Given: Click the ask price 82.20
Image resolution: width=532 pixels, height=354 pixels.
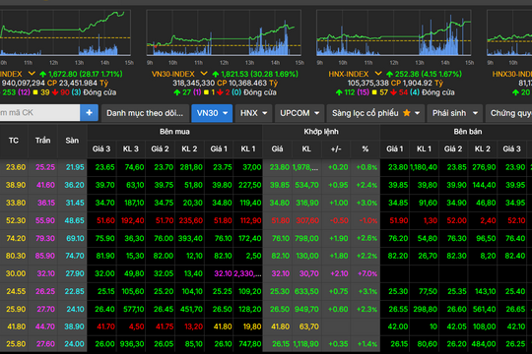Looking at the screenshot, I should tap(398, 256).
